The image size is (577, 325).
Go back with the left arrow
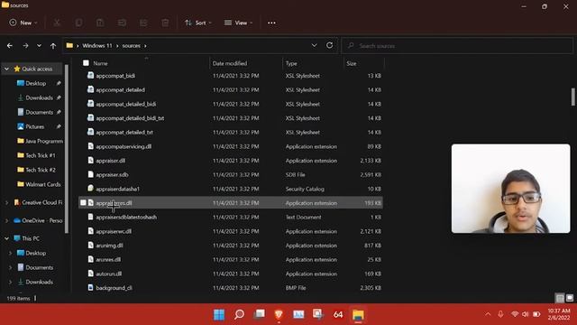coord(10,46)
